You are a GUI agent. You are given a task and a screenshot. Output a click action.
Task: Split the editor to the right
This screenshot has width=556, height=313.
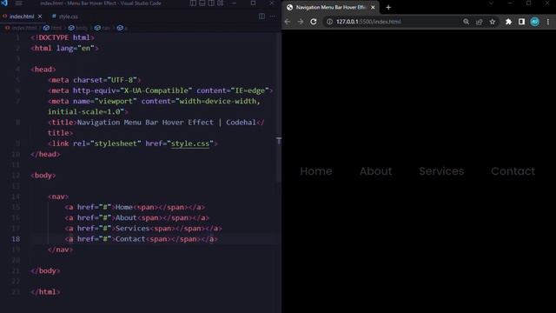[261, 17]
